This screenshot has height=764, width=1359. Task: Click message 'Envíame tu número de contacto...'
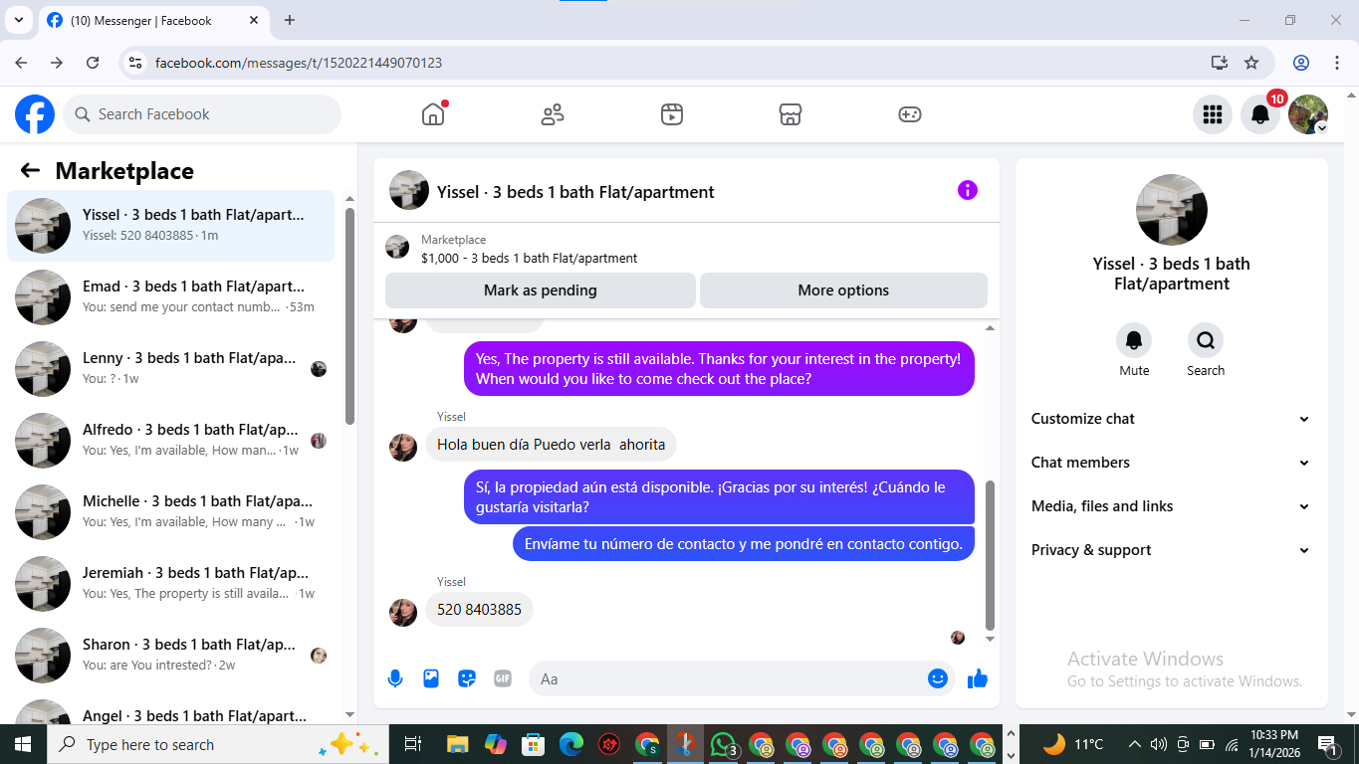click(x=744, y=544)
